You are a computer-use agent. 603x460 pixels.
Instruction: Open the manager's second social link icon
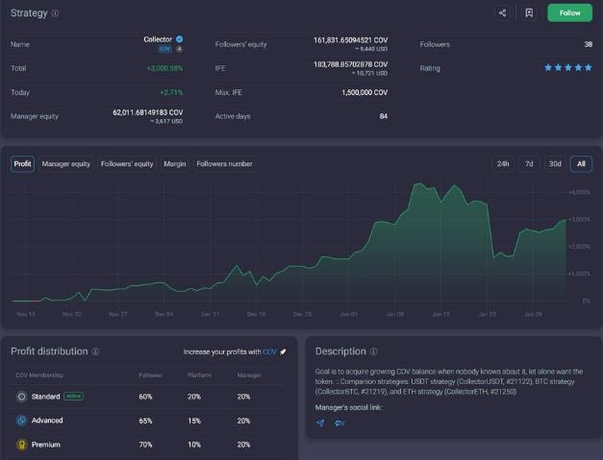pyautogui.click(x=339, y=423)
